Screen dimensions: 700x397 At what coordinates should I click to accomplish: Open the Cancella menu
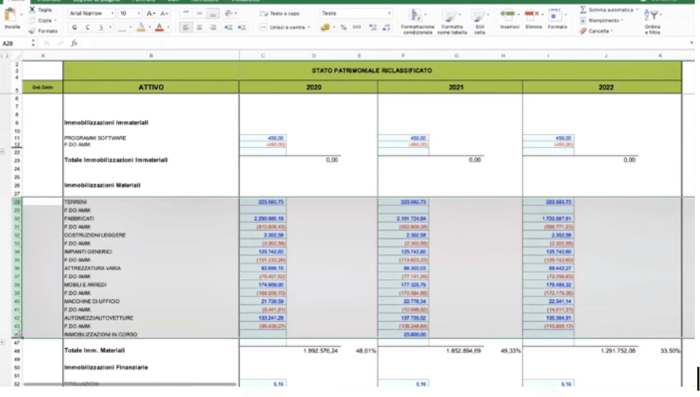[598, 31]
